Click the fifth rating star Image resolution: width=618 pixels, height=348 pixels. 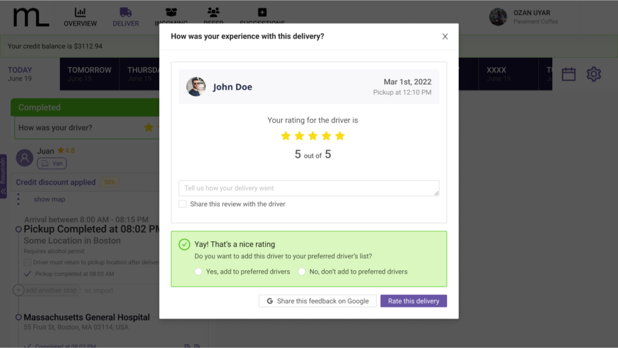click(339, 136)
